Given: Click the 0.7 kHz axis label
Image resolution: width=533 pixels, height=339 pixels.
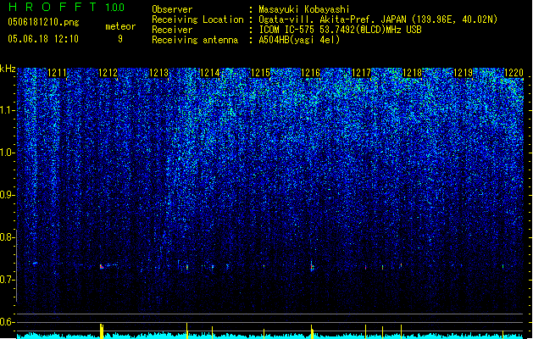Looking at the screenshot, I should tap(7, 280).
